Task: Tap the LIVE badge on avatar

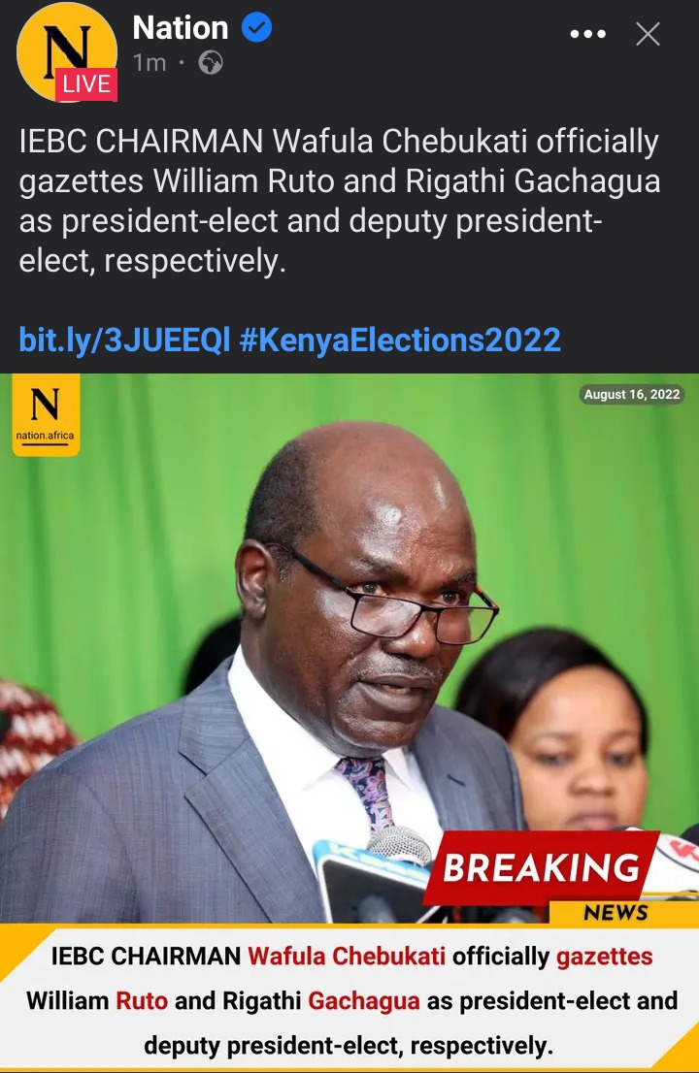Action: (86, 84)
